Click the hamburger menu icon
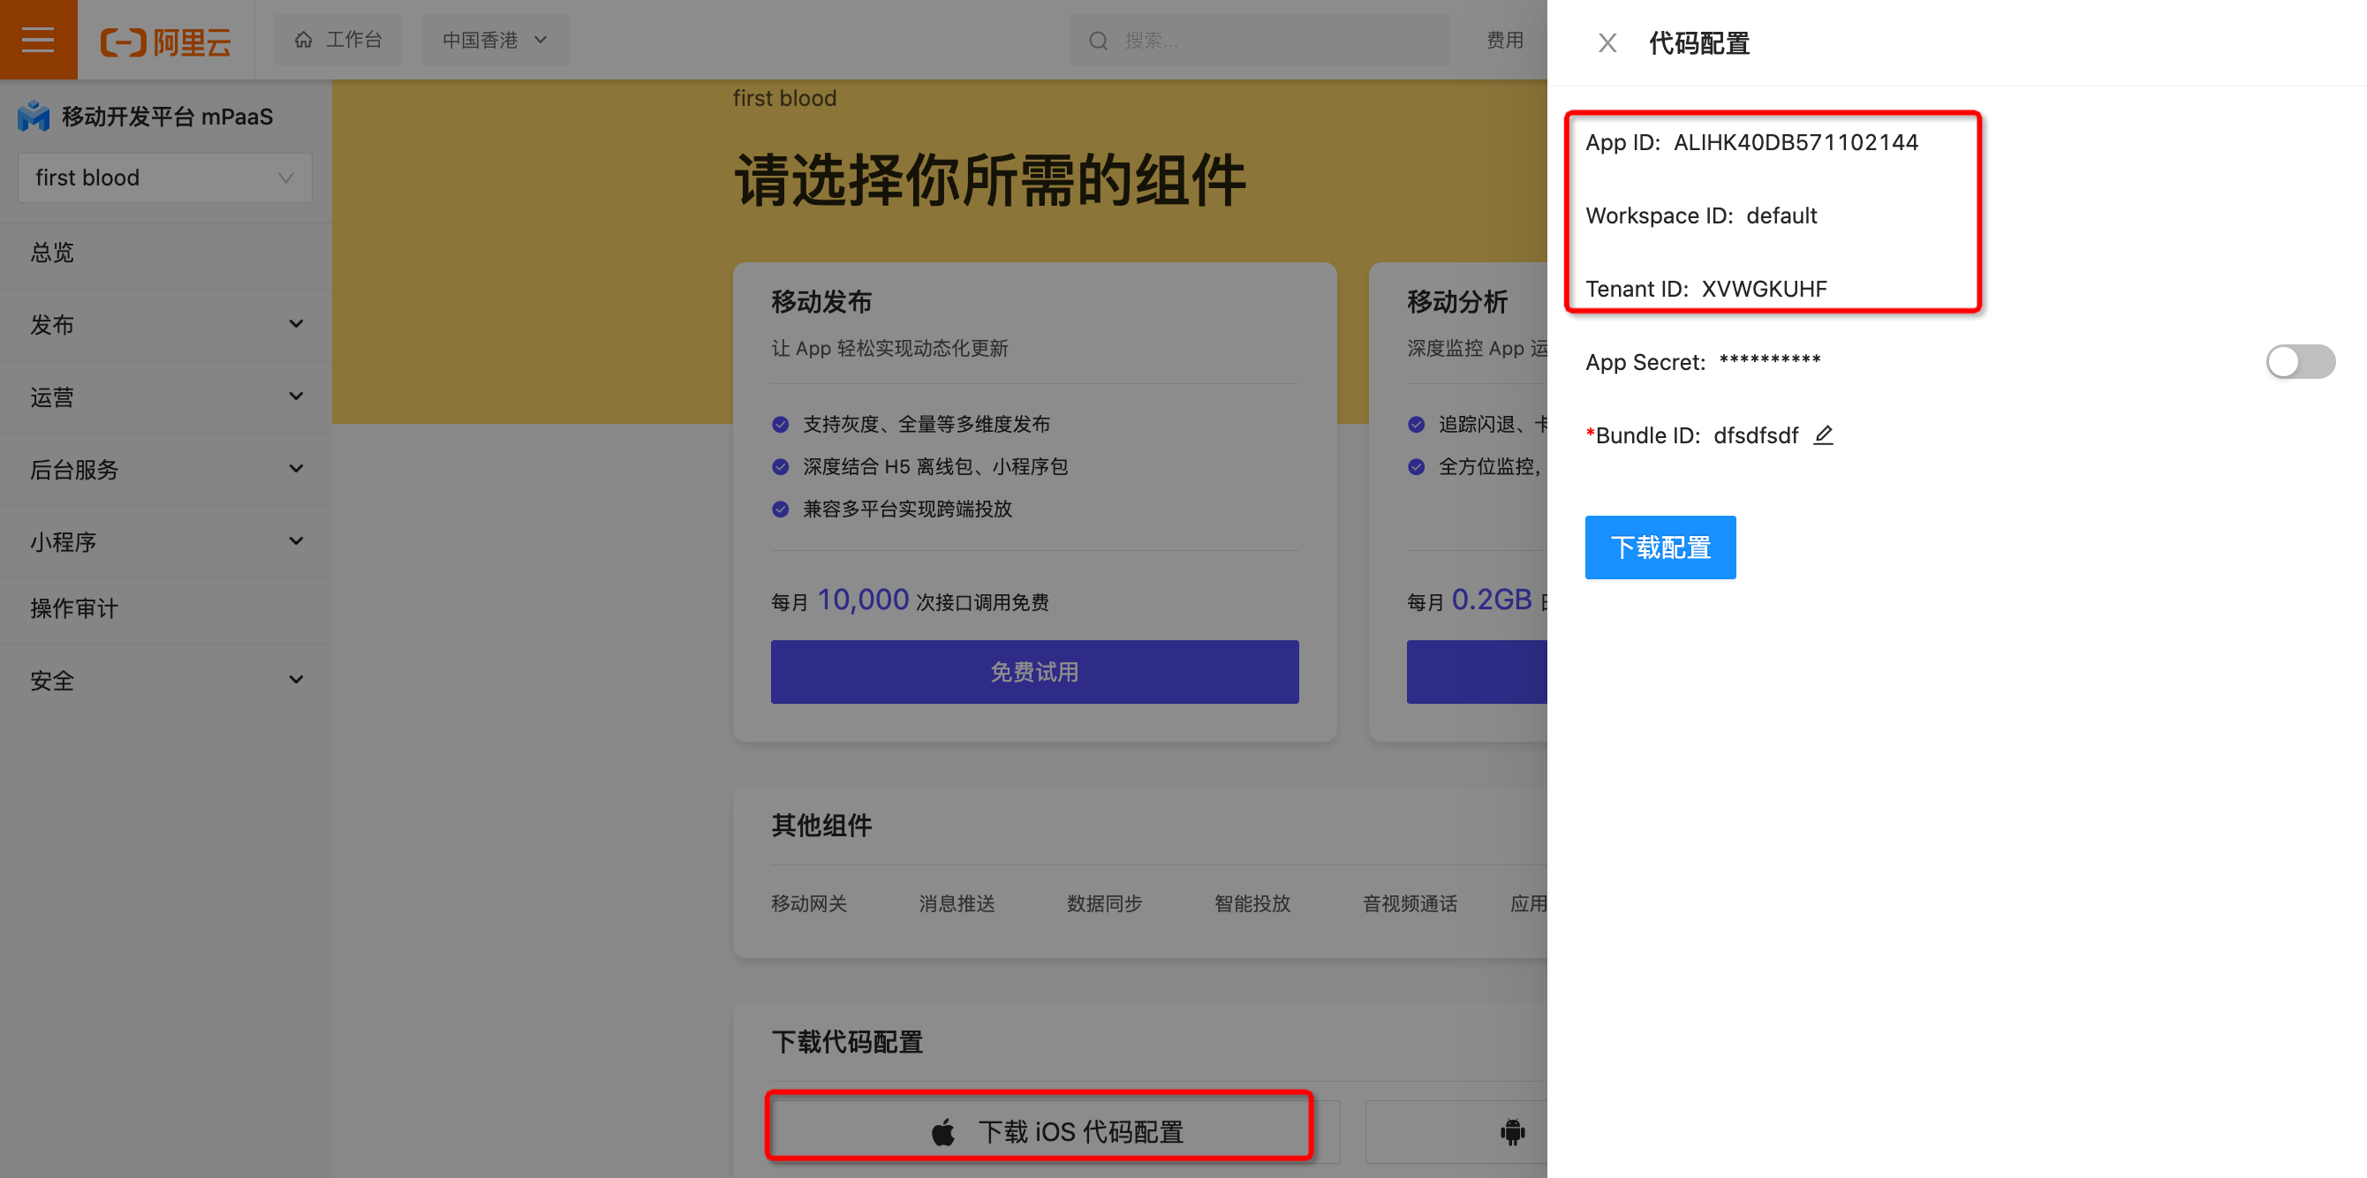2367x1178 pixels. point(38,40)
